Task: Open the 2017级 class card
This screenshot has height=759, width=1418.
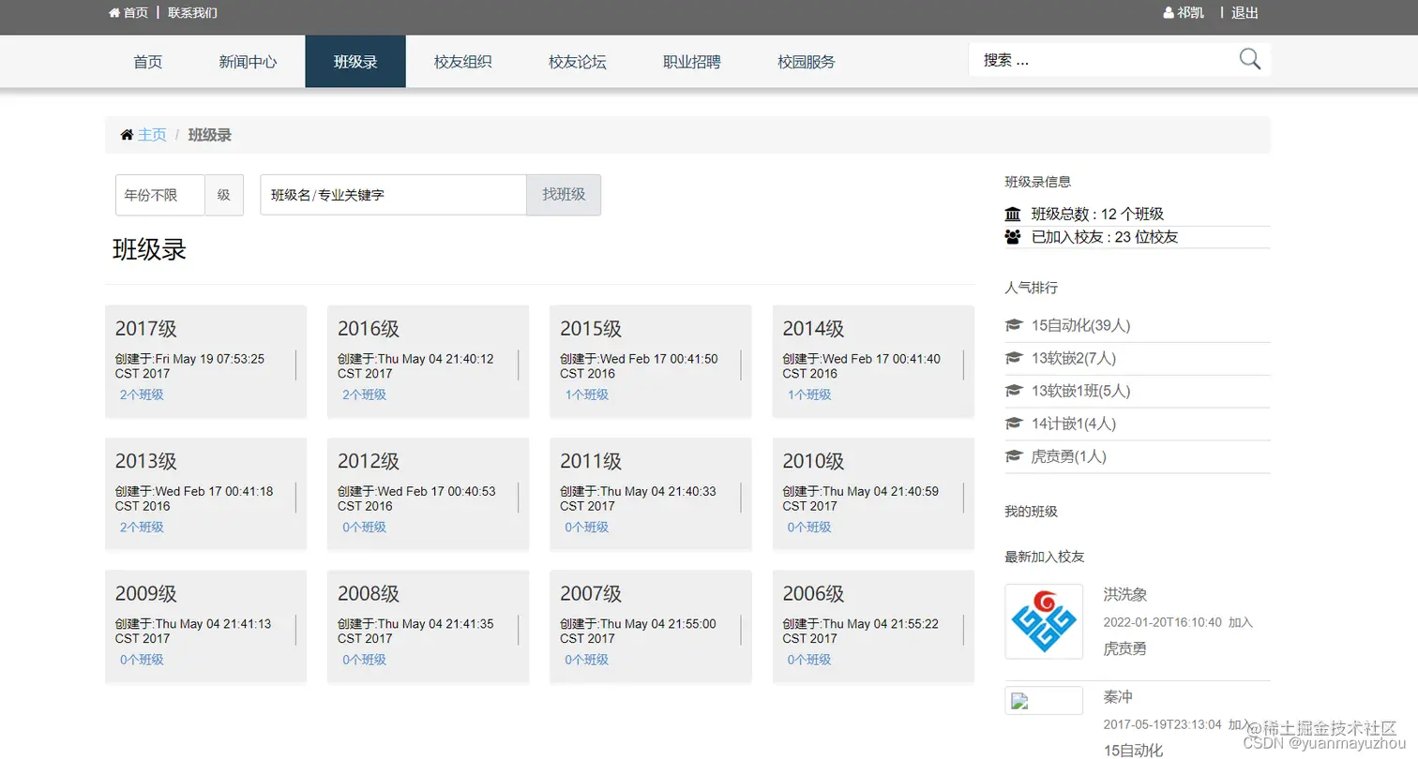Action: (205, 361)
